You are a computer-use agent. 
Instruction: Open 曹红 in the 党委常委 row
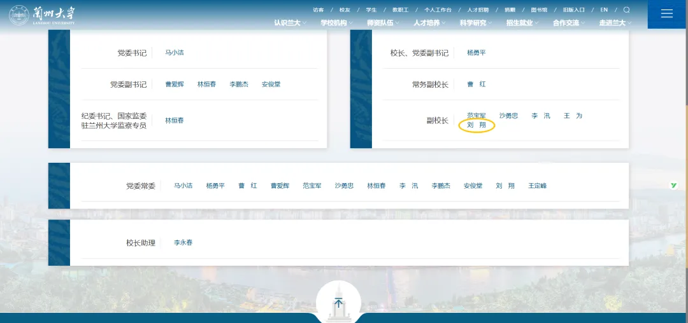[247, 186]
